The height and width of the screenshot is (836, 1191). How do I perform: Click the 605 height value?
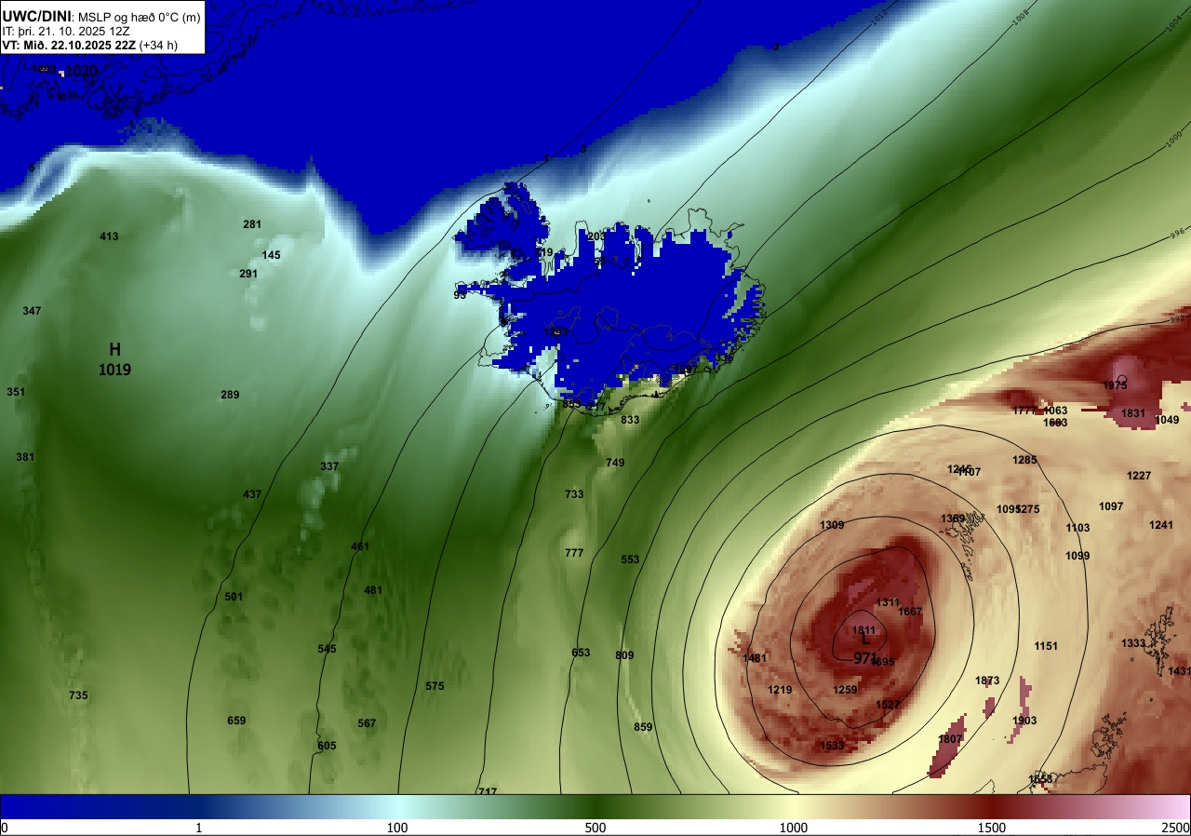point(327,746)
